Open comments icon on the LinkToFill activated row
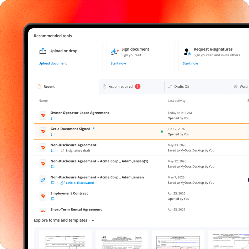The width and height of the screenshot is (249, 249). coord(53,183)
